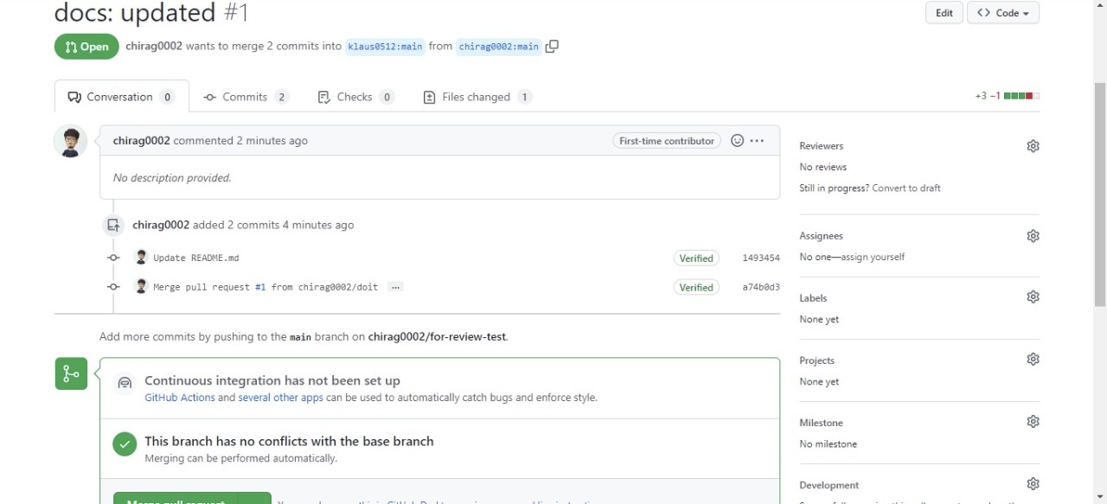Click the chirag0002/for-review-test repository text
Viewport: 1107px width, 504px height.
437,336
